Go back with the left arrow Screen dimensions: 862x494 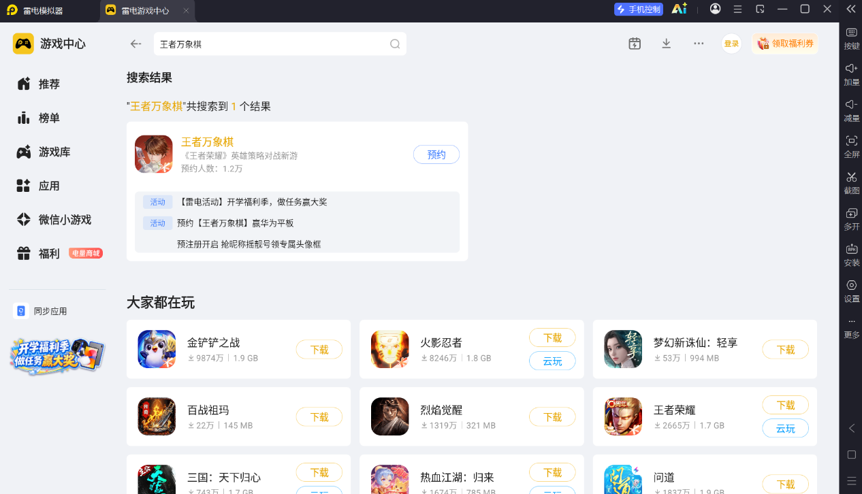(135, 44)
